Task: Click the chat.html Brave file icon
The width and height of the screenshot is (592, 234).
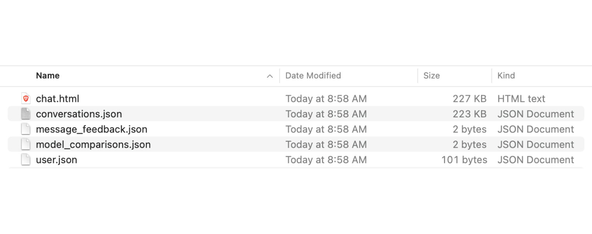Action: (x=26, y=98)
